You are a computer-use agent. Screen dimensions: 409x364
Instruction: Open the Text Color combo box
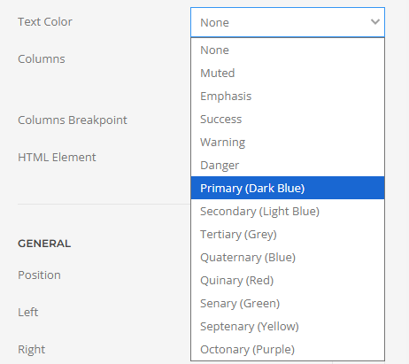tap(288, 22)
